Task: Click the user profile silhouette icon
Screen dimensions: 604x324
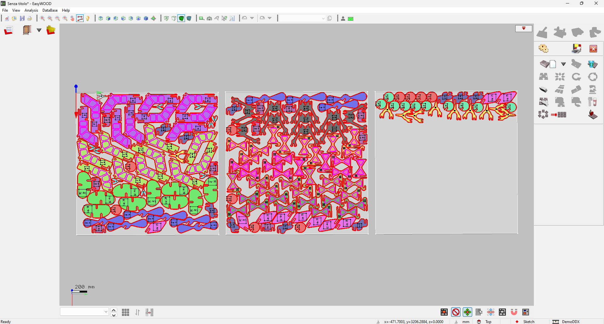Action: pos(343,19)
